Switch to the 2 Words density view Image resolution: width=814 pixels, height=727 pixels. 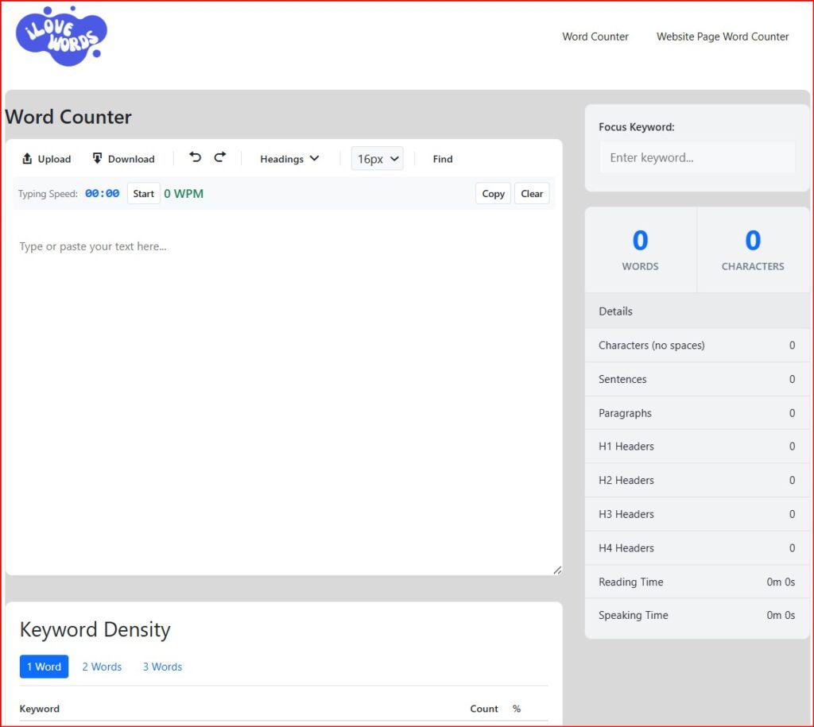102,666
